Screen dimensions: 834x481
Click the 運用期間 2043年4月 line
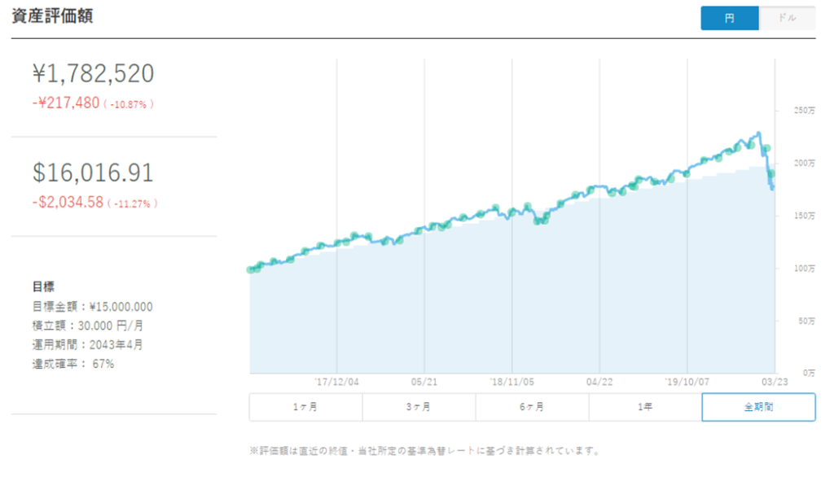(x=87, y=344)
